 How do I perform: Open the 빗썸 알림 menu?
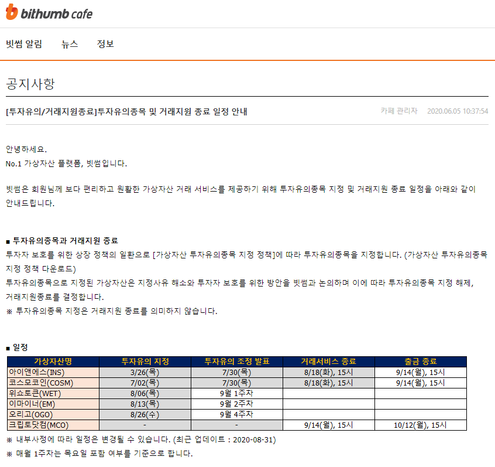(24, 44)
